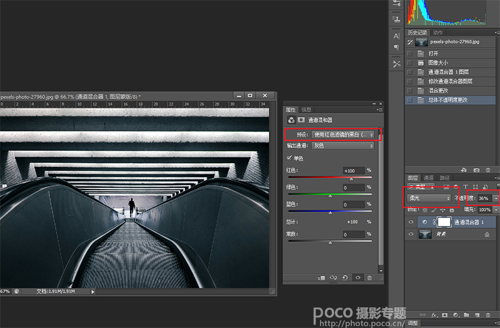Click the fx layer style icon
Image resolution: width=500 pixels, height=328 pixels.
coord(435,314)
